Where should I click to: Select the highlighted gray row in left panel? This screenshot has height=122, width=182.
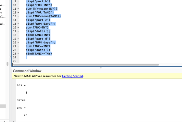point(3,106)
